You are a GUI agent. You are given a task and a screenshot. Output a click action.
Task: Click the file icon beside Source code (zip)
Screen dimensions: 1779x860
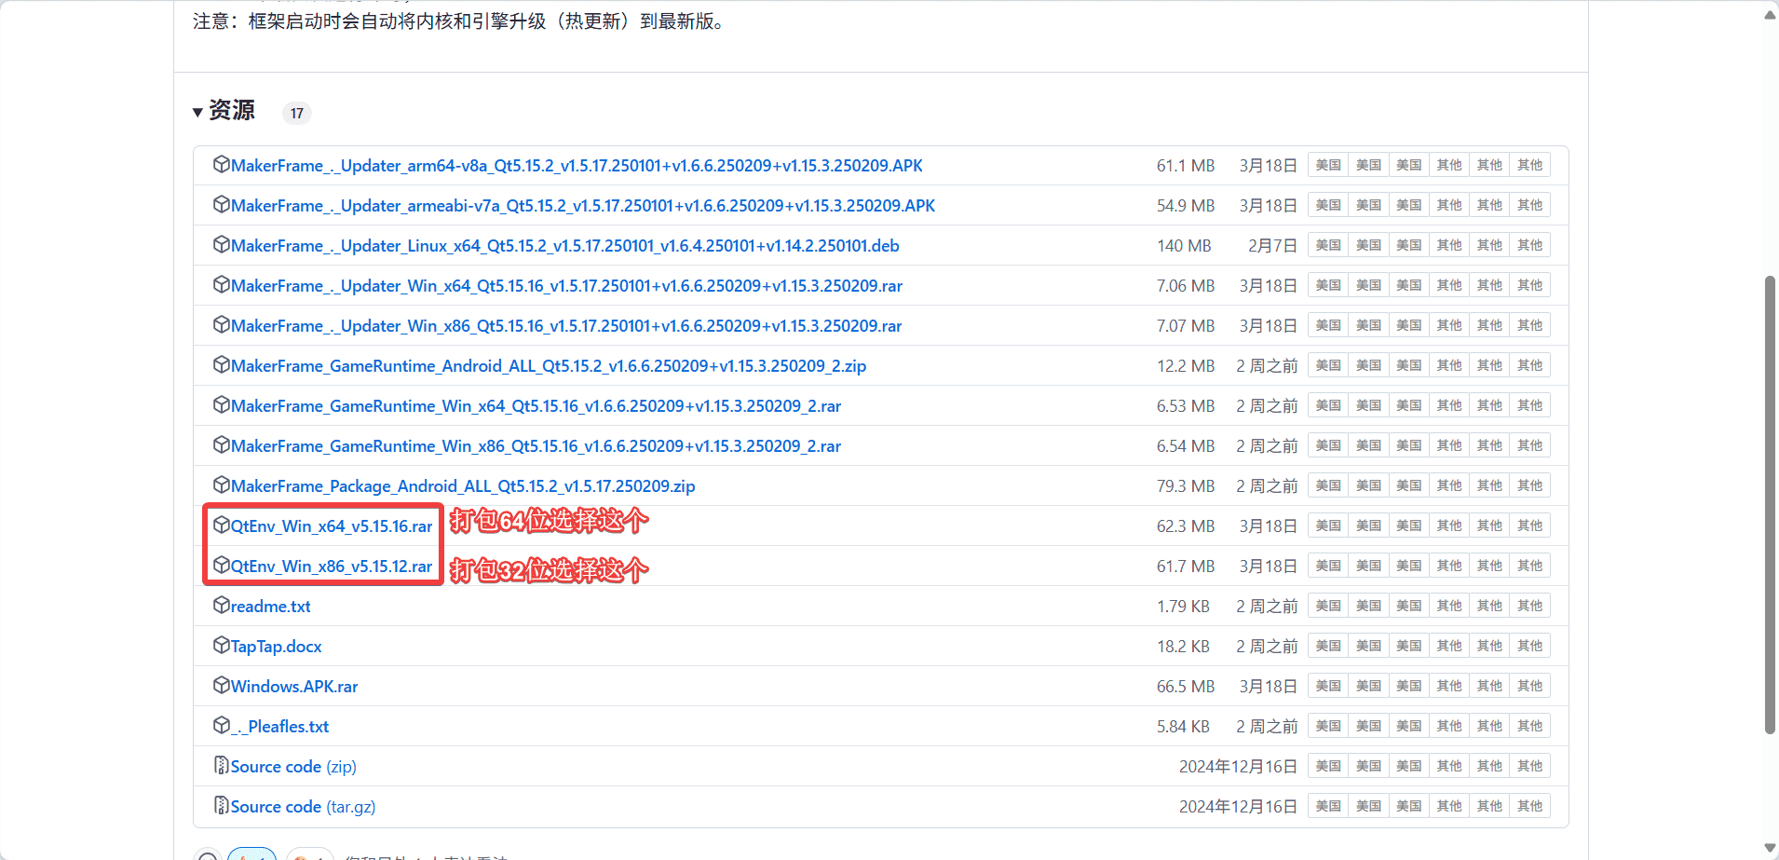pos(220,765)
